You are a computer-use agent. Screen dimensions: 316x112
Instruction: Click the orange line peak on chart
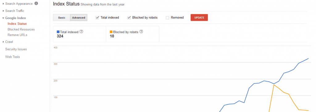[x=274, y=85]
